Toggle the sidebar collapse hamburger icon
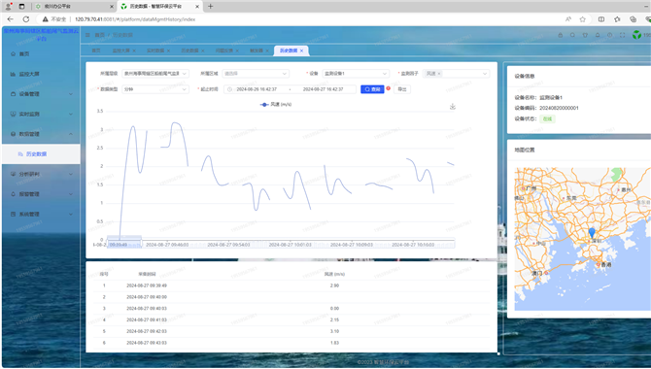This screenshot has height=369, width=651. click(x=87, y=35)
